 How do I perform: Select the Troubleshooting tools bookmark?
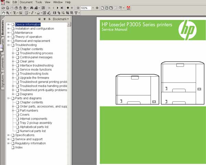[34, 74]
